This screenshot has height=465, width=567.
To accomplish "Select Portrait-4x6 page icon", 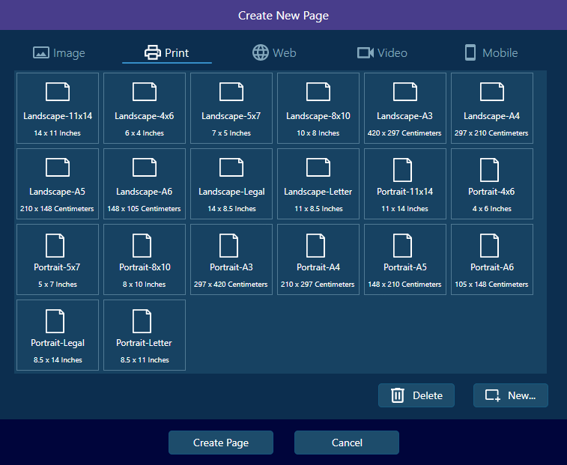I will click(x=489, y=170).
